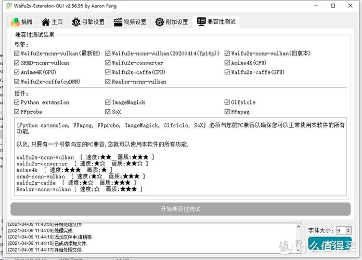Close the Waifu2x-Extension-GUI window
Viewport: 362px width, 260px height.
coord(350,6)
